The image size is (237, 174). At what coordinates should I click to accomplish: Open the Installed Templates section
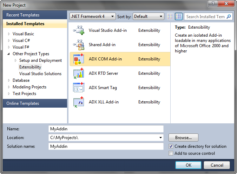point(35,24)
